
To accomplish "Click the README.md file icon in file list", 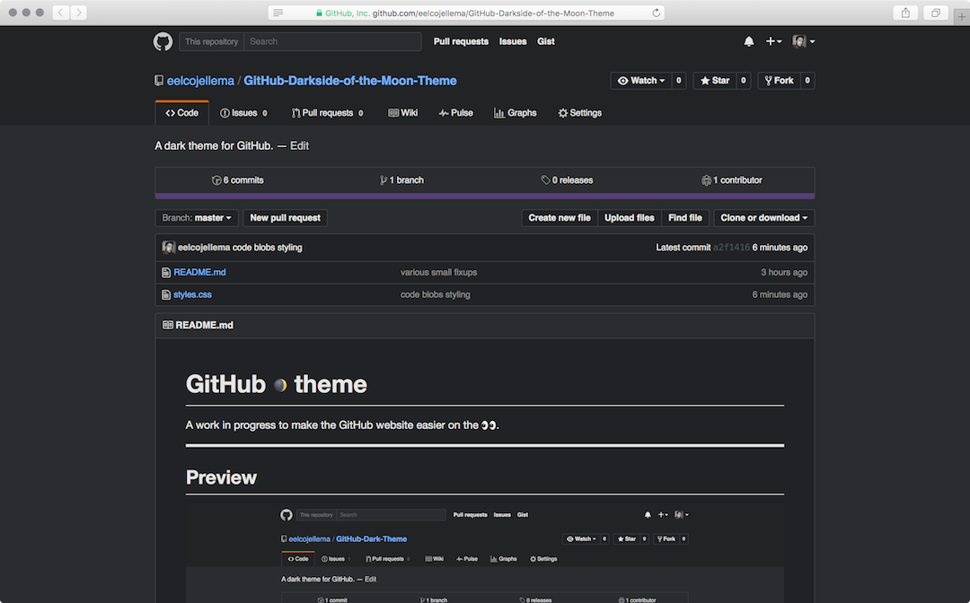I will tap(166, 273).
